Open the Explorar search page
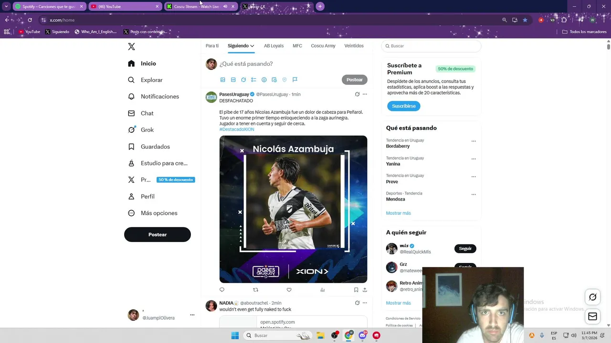The height and width of the screenshot is (343, 611). point(146,80)
